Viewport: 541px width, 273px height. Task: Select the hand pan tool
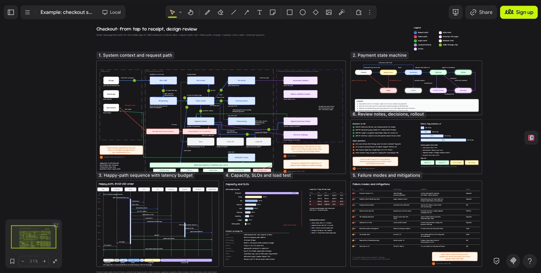coord(191,12)
